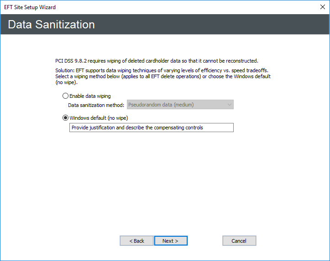The height and width of the screenshot is (261, 330).
Task: Click the 'Data sanitization method:' label
Action: click(x=96, y=105)
